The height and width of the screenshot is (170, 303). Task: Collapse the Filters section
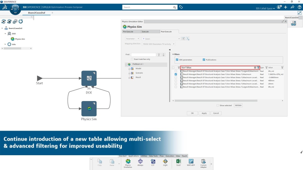173,54
